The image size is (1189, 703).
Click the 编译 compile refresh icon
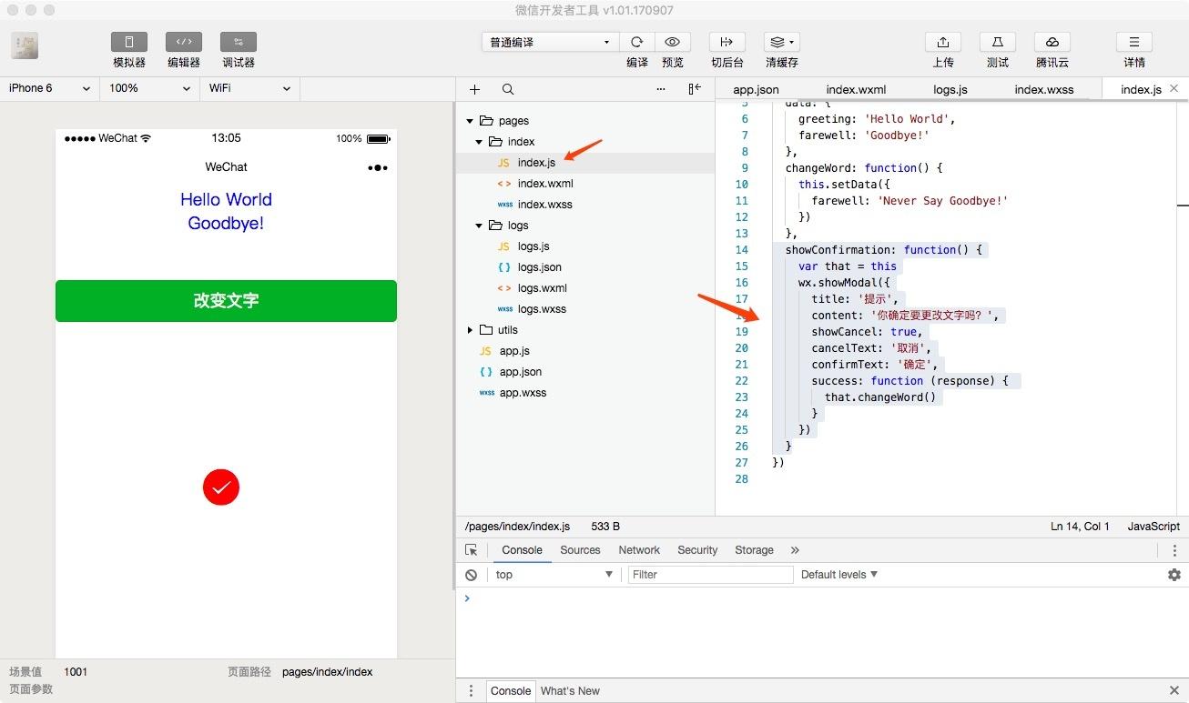tap(637, 43)
